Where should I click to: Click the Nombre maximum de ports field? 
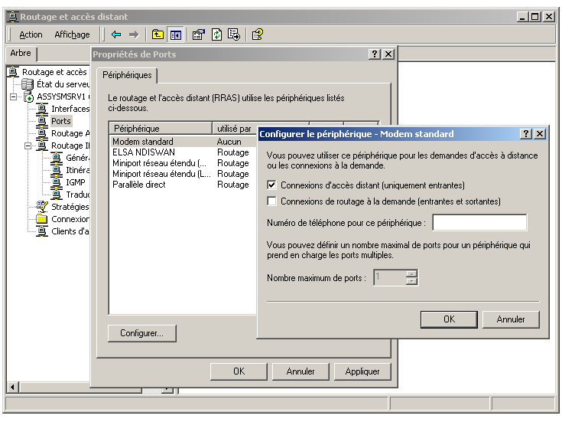[x=390, y=277]
